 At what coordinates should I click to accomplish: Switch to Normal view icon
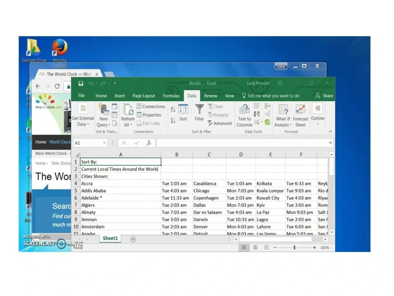tap(244, 247)
